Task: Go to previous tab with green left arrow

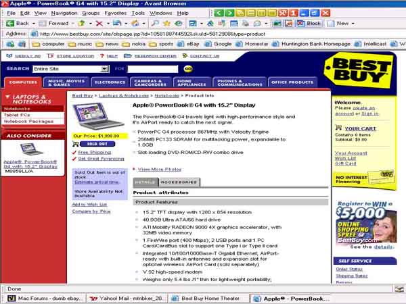Action: pyautogui.click(x=219, y=13)
